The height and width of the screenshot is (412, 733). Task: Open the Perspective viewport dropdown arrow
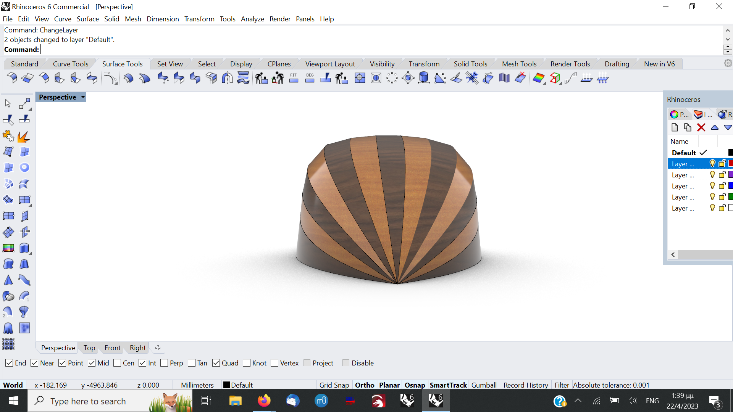[x=83, y=97]
